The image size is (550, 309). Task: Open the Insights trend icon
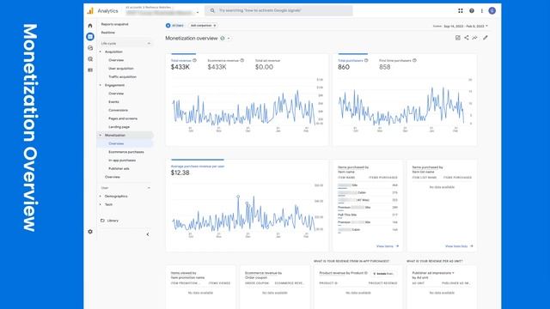tap(475, 38)
